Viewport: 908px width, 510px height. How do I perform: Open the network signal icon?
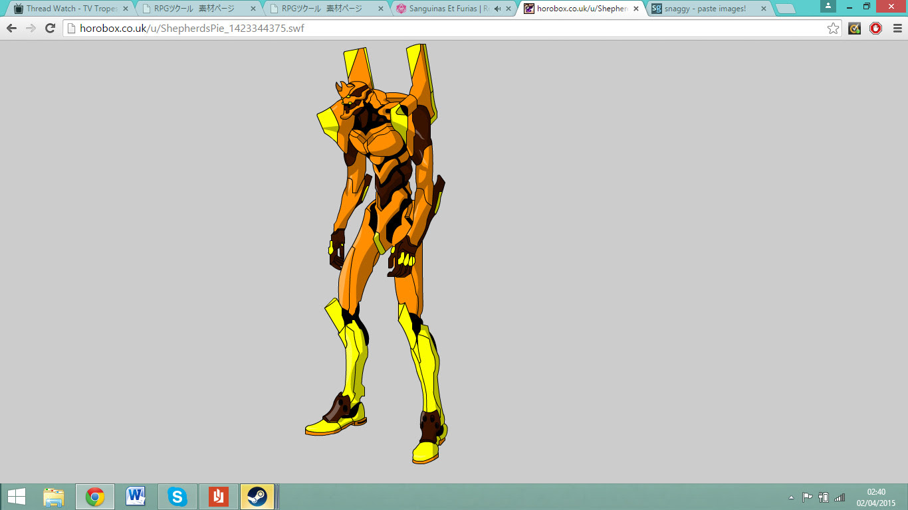[840, 497]
